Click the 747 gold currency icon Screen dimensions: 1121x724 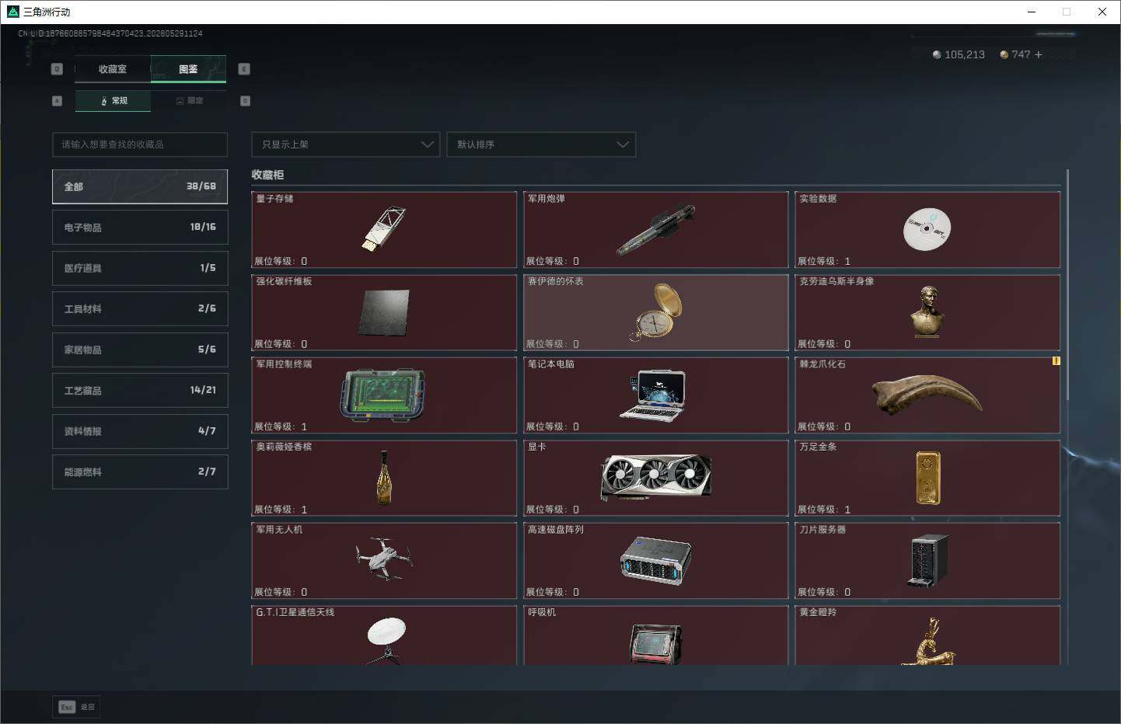pos(1004,54)
